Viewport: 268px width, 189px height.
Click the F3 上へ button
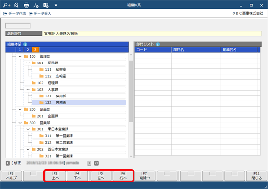click(55, 176)
